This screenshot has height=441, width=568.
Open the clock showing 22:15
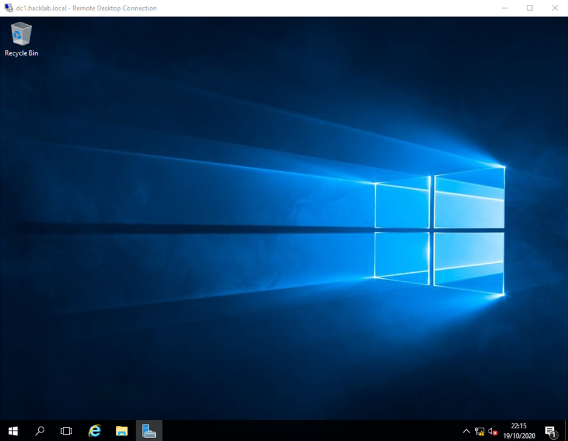pyautogui.click(x=519, y=431)
